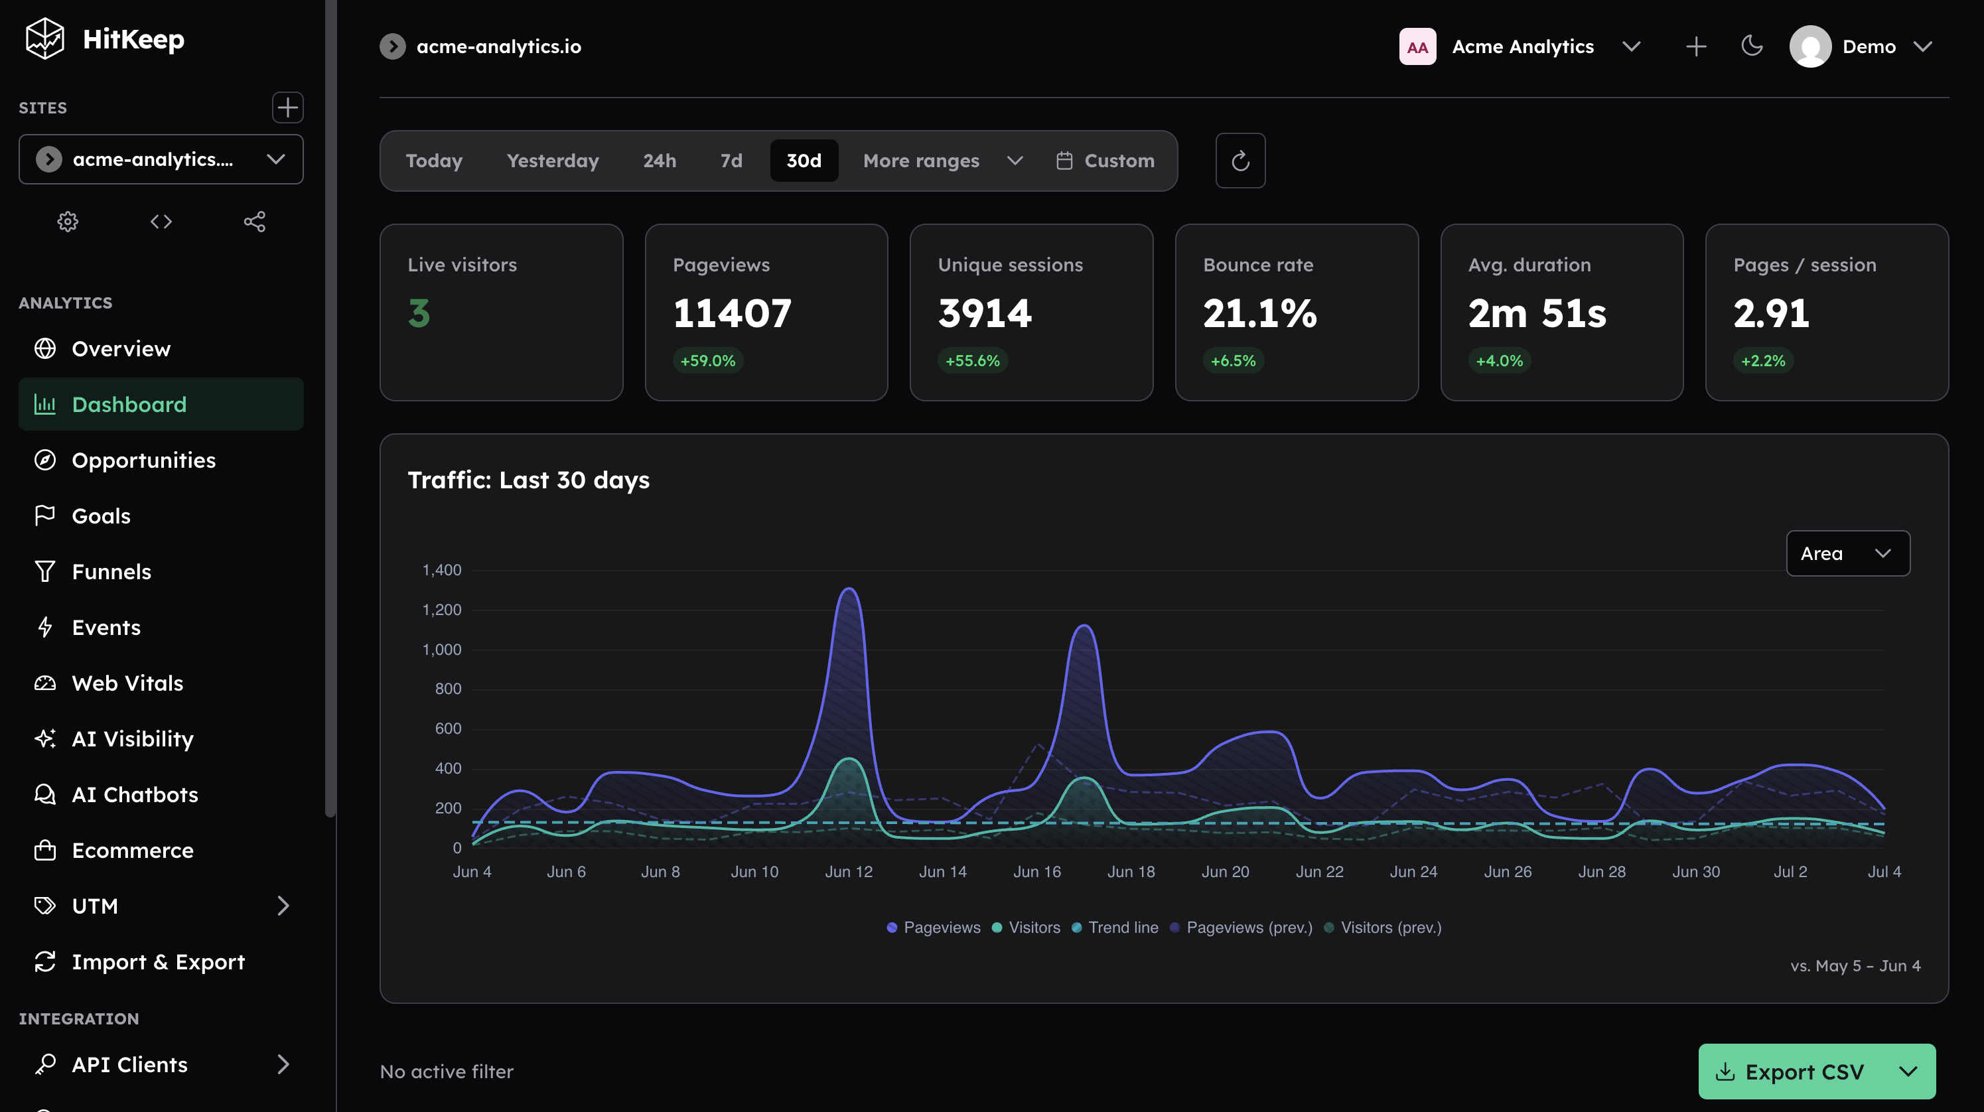
Task: Click the HitKeep brand name
Action: 133,39
